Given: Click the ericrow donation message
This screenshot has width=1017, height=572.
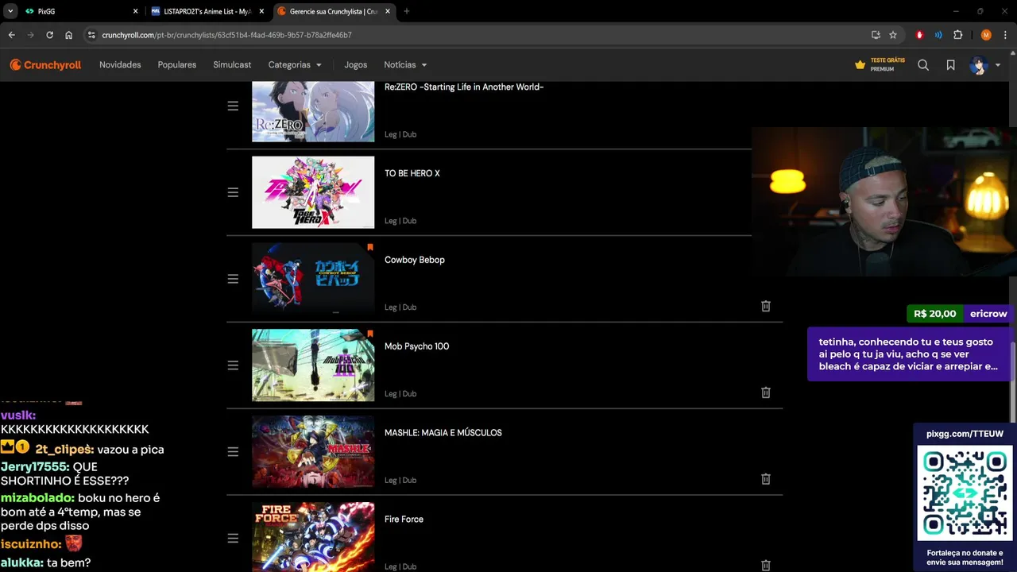Looking at the screenshot, I should point(908,354).
